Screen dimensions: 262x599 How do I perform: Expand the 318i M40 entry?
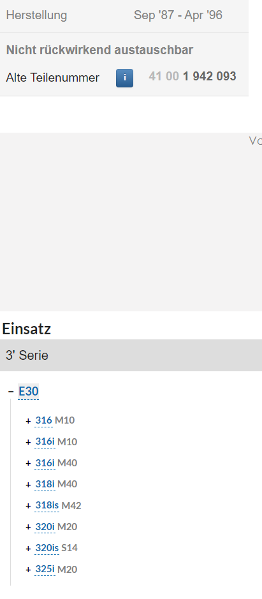pyautogui.click(x=28, y=484)
